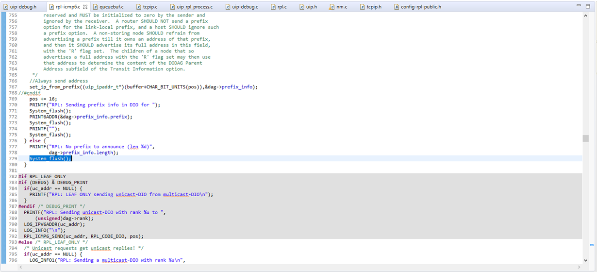Click the horizontal scrollbar right arrow
Screen dimensions: 597x272
[x=580, y=268]
